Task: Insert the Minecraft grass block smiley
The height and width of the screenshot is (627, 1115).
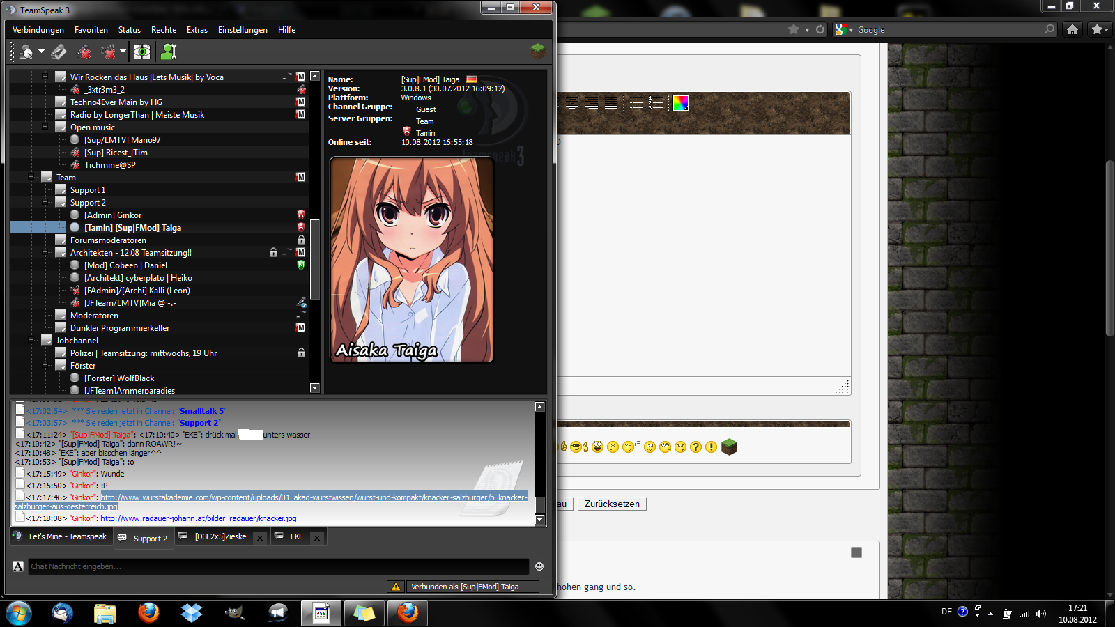Action: [x=729, y=447]
